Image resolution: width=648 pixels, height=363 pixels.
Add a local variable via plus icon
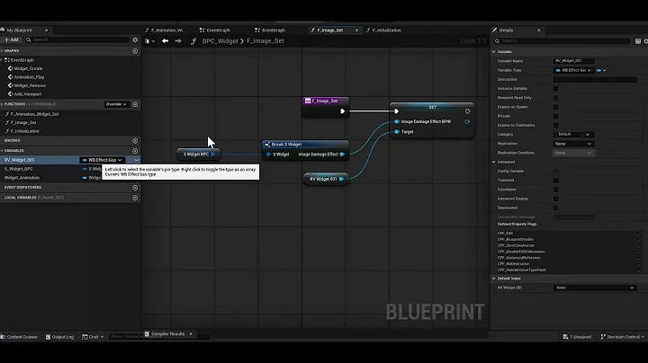coord(135,198)
